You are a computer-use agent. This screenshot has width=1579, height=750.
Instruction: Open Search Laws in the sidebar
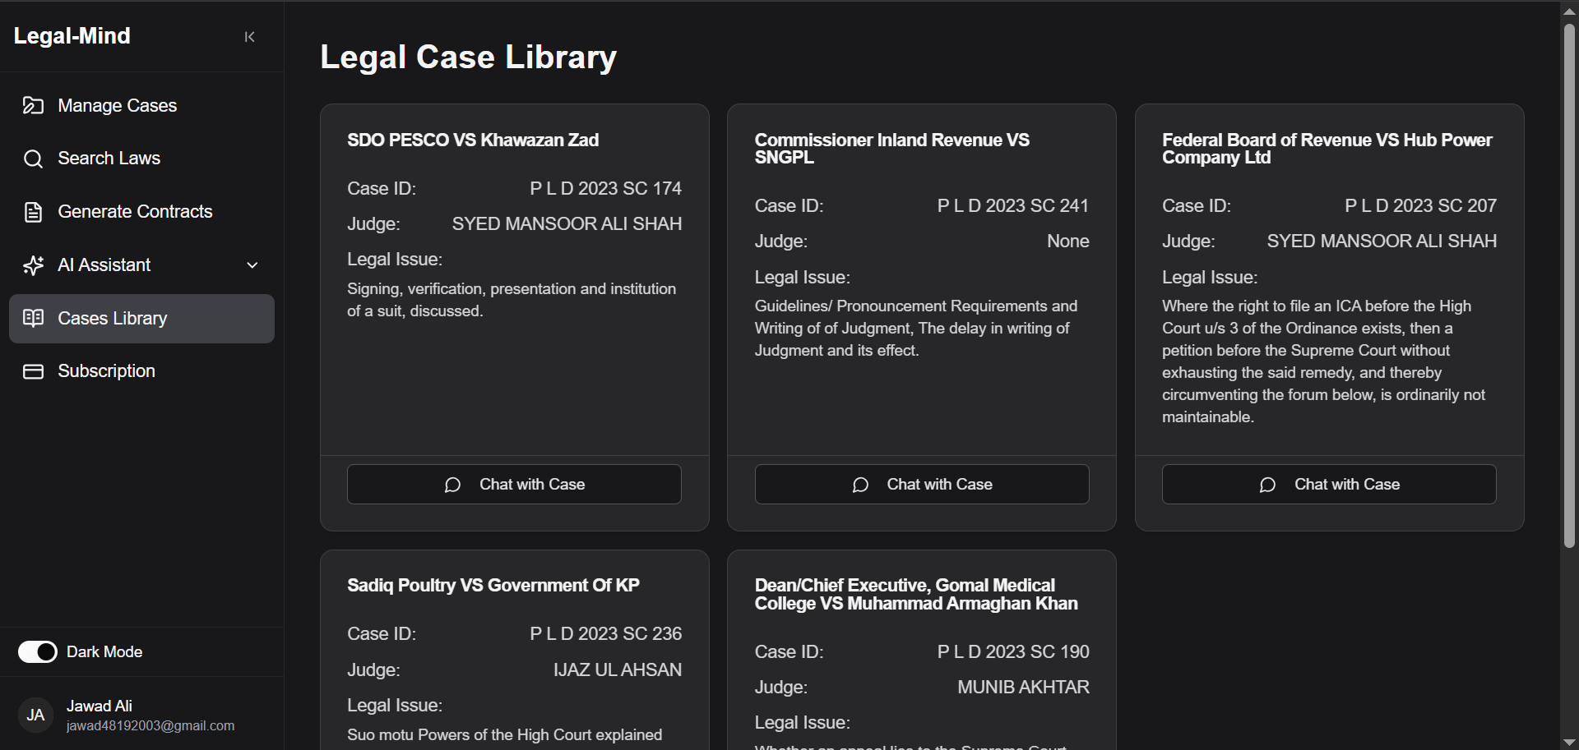click(x=141, y=159)
